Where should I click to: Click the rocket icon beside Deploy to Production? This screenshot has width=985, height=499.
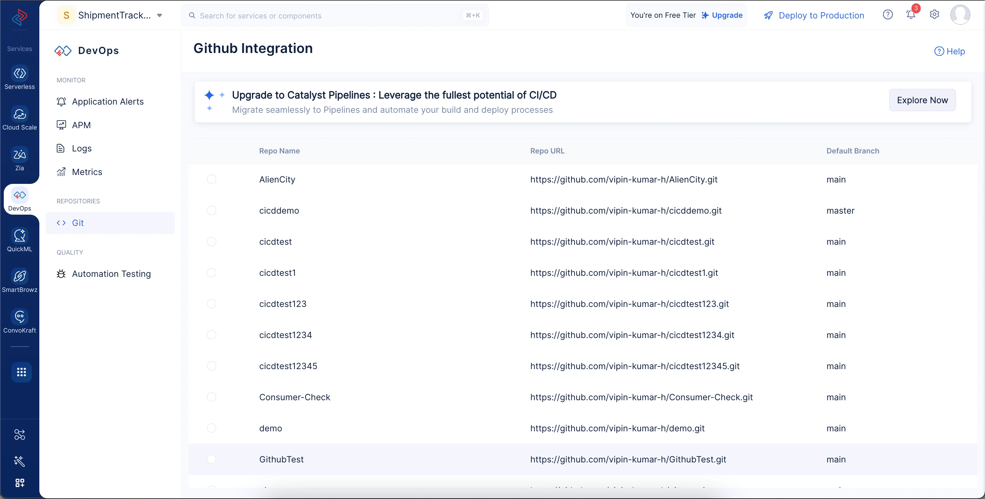point(768,15)
